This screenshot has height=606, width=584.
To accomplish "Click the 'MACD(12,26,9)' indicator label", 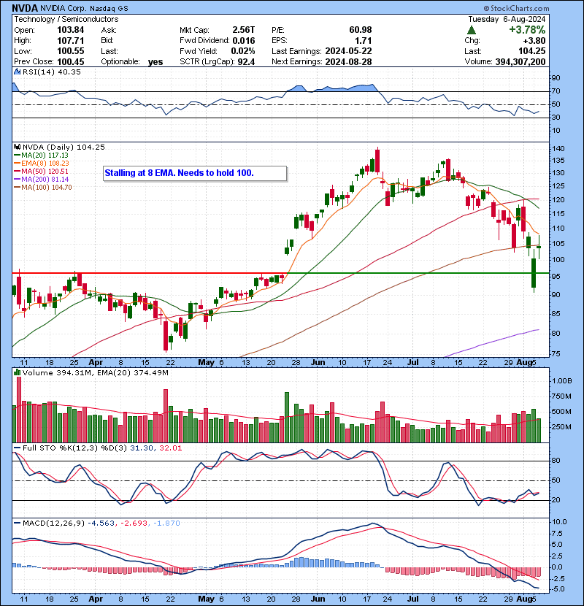I will coord(53,523).
